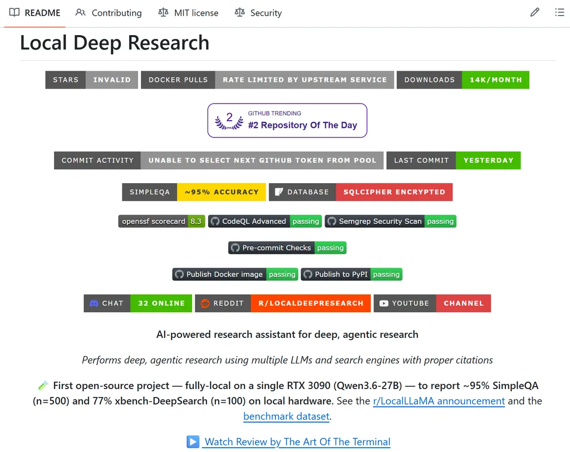Click the Local Deep Research heading
The height and width of the screenshot is (452, 570).
click(x=115, y=43)
